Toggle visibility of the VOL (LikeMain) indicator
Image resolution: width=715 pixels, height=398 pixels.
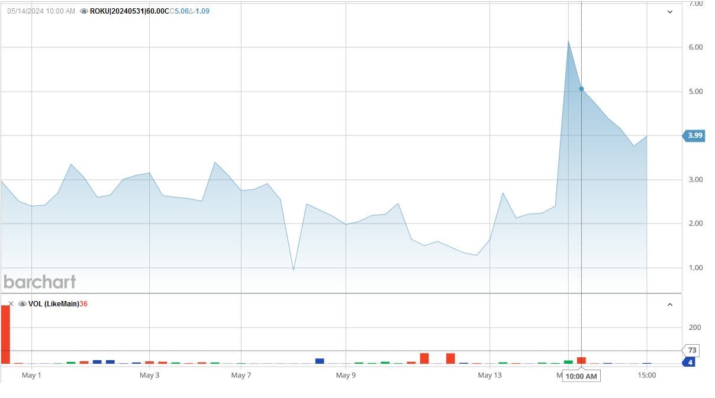[22, 303]
